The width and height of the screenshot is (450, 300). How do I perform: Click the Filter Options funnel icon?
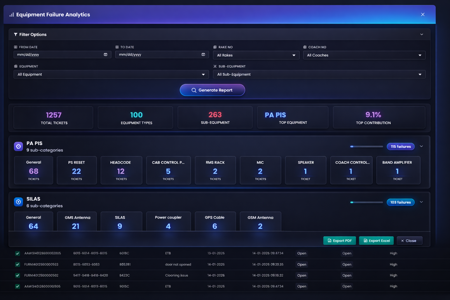16,35
